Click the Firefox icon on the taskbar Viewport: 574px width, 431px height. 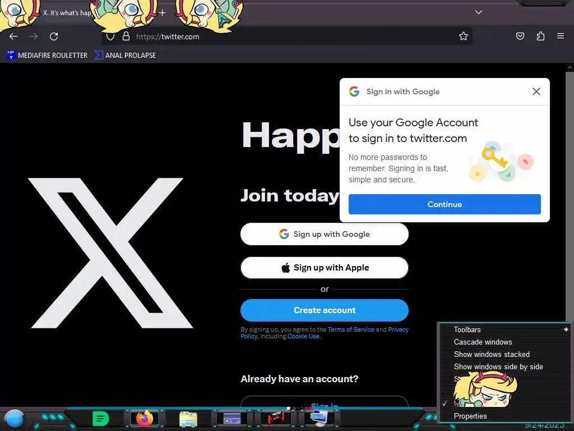coord(144,418)
